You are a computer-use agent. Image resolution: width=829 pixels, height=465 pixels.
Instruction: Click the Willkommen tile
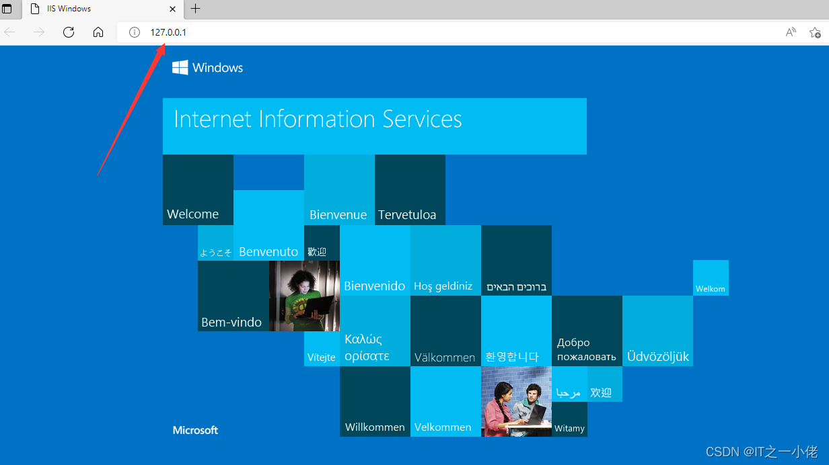click(x=375, y=401)
